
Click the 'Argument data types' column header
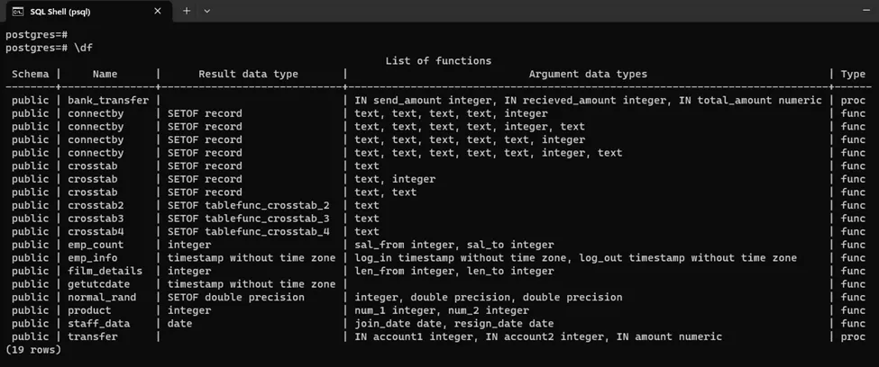coord(588,74)
